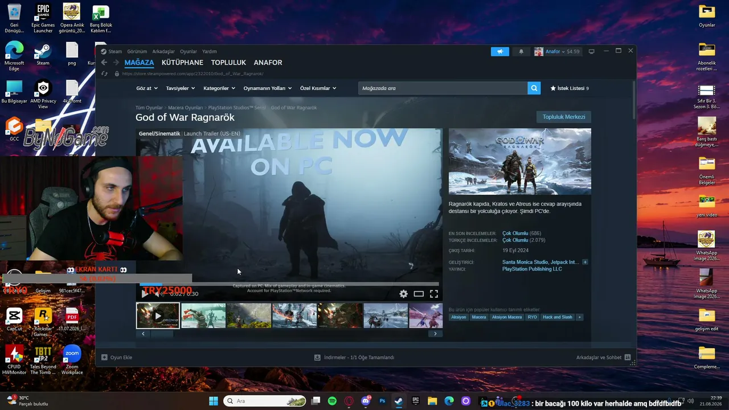Viewport: 729px width, 410px height.
Task: Open Macera Oyunları breadcrumb link
Action: pyautogui.click(x=185, y=108)
